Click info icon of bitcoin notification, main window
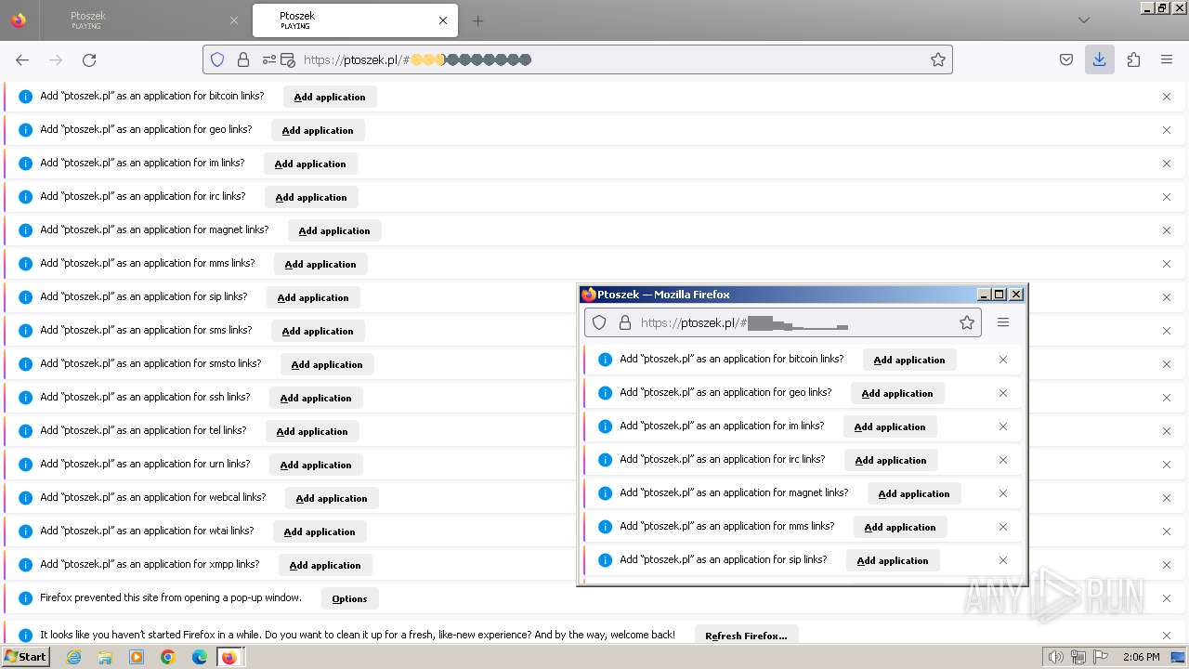 (26, 97)
